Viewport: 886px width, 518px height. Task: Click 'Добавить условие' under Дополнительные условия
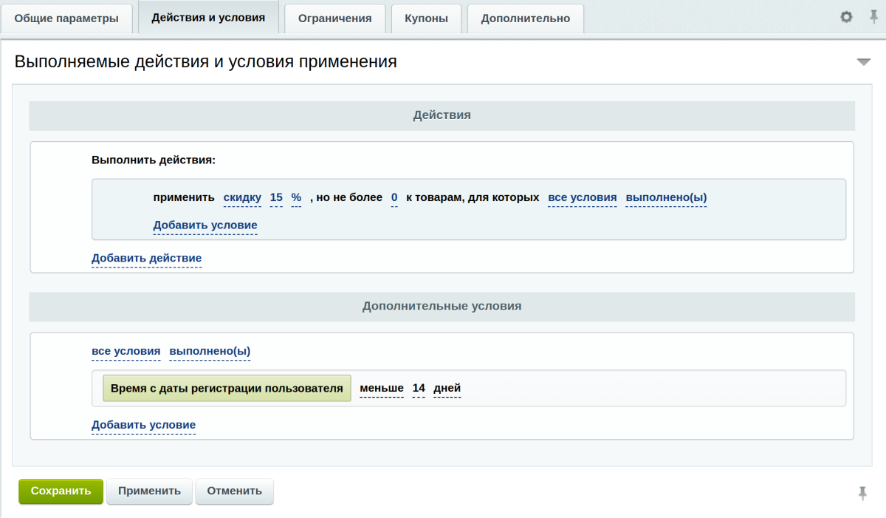[142, 425]
